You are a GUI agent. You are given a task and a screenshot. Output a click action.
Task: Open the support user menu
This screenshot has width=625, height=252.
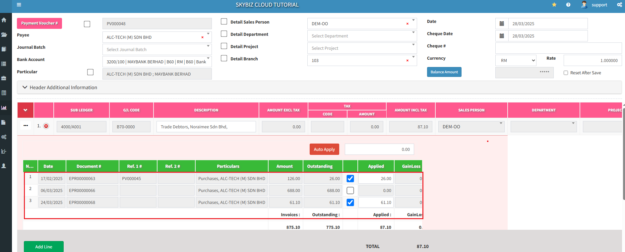point(594,5)
